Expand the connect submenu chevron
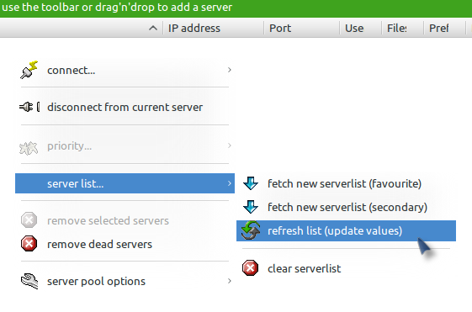The width and height of the screenshot is (472, 312). pos(230,70)
